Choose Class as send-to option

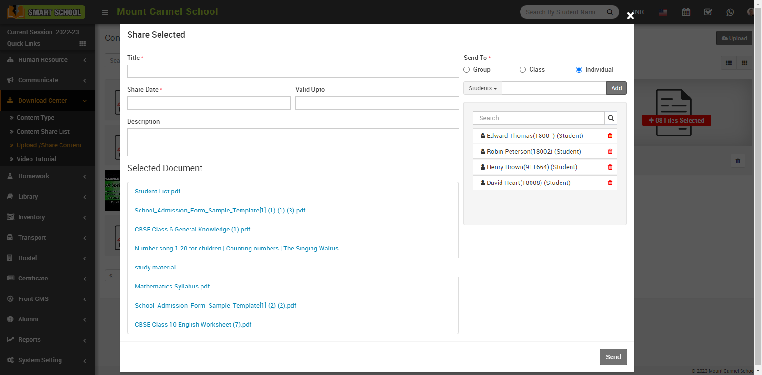522,70
